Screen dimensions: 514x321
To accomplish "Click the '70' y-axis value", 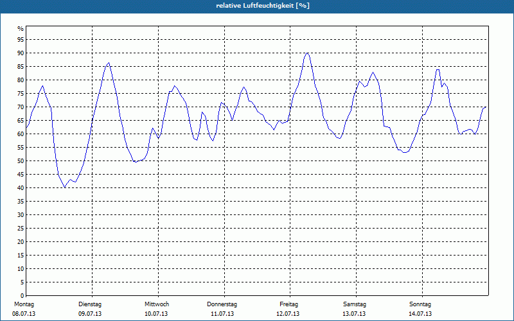I will [x=21, y=107].
